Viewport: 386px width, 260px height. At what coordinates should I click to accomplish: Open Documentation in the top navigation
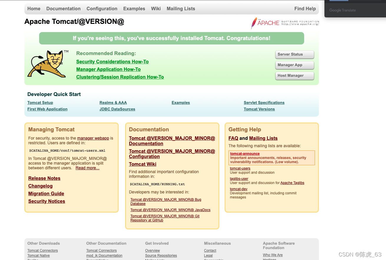(63, 9)
